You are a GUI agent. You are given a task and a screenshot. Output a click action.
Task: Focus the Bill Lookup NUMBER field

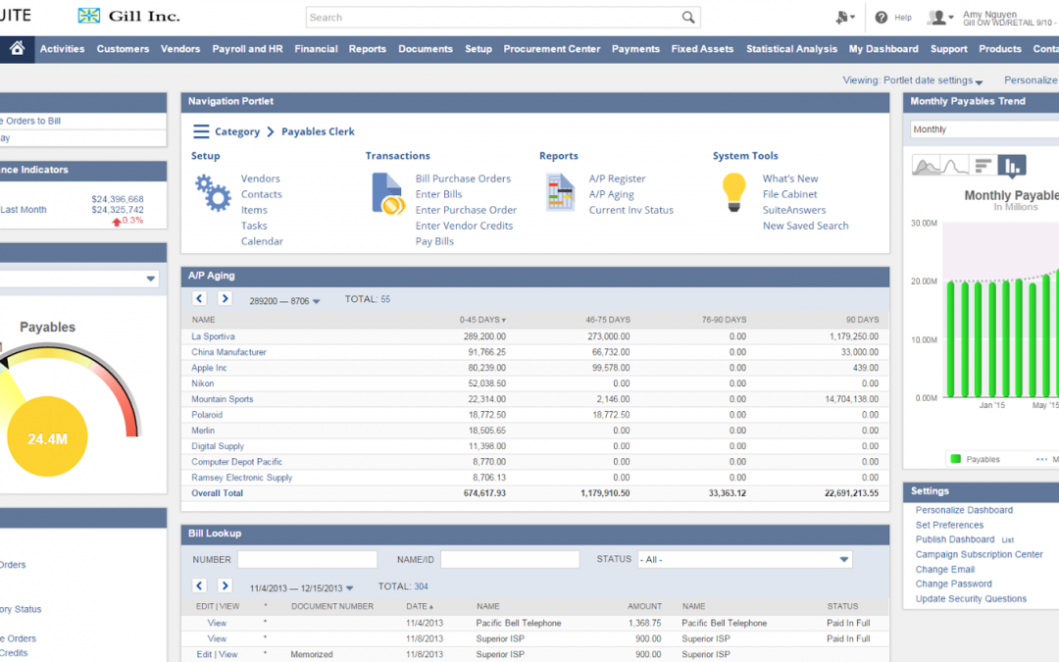click(x=307, y=559)
